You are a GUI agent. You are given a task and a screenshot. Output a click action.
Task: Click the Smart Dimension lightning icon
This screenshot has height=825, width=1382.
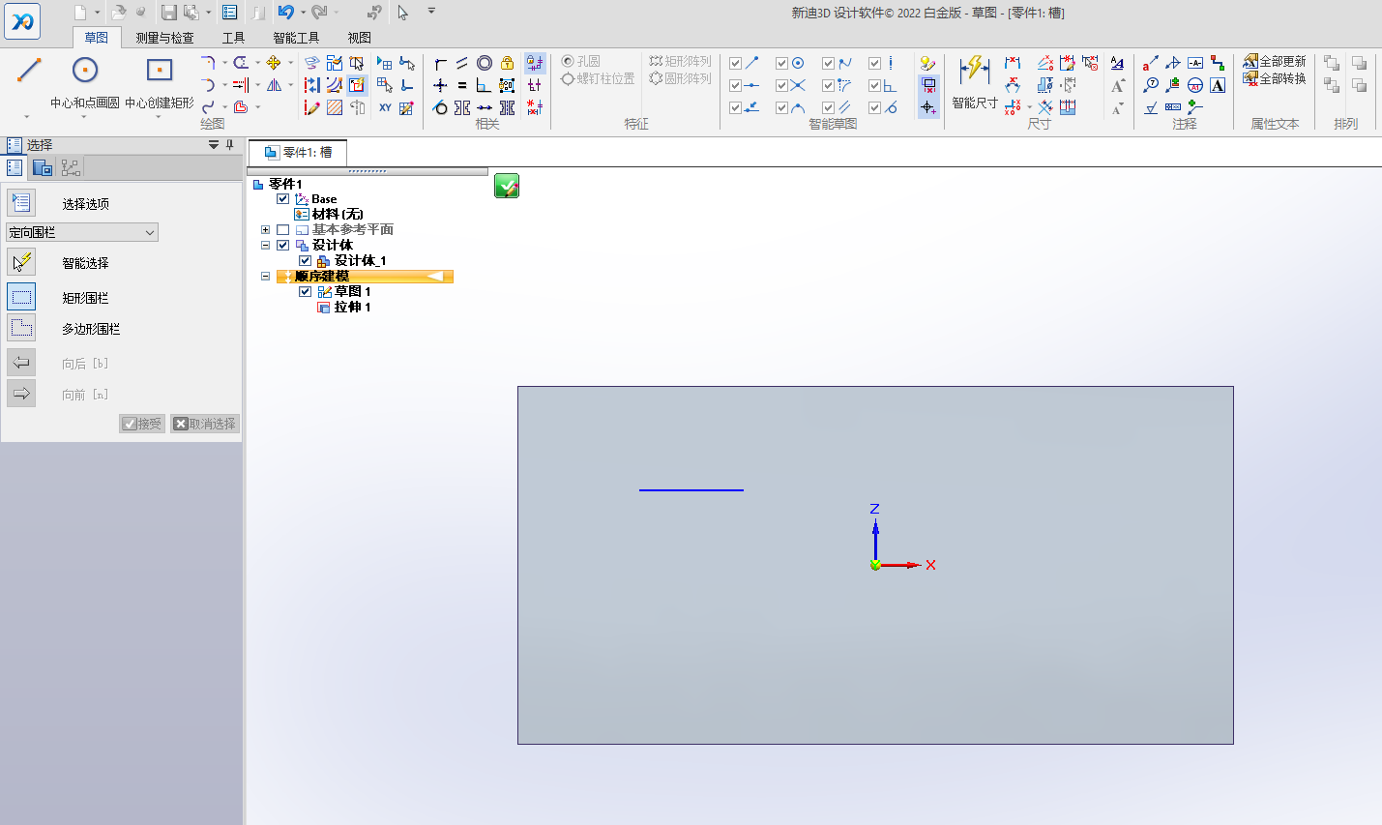[x=975, y=71]
